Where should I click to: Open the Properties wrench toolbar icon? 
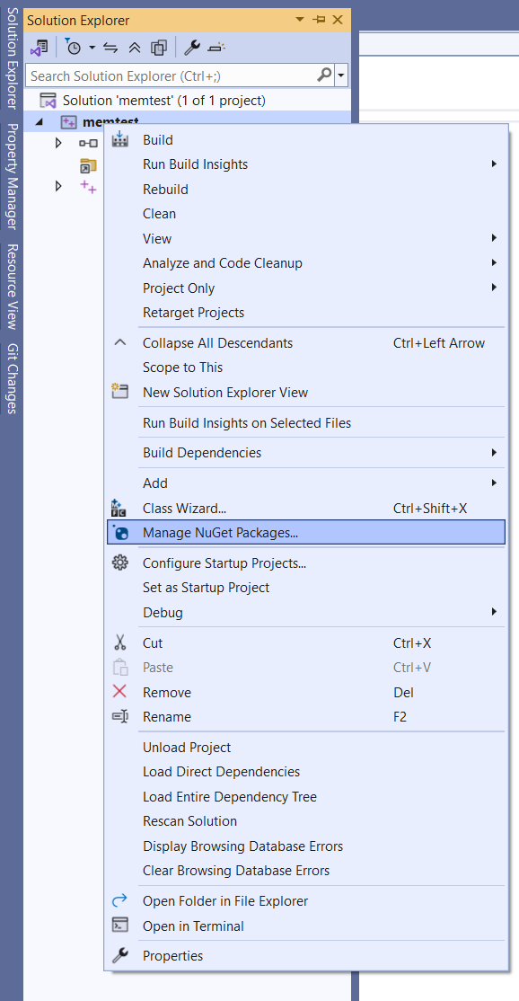pyautogui.click(x=191, y=48)
